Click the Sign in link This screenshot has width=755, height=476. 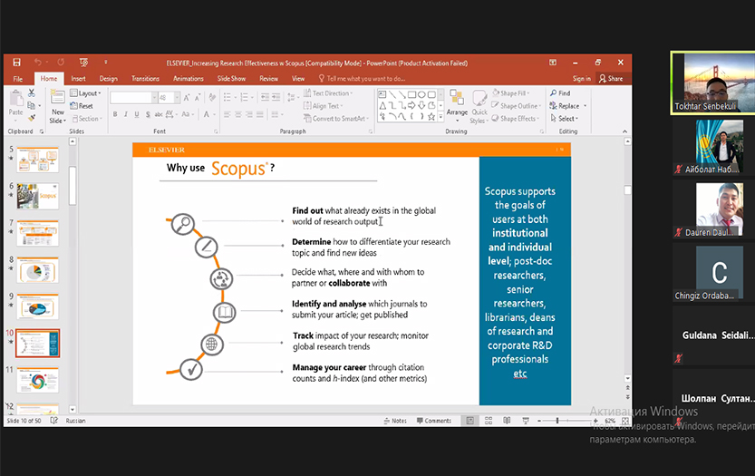click(582, 79)
